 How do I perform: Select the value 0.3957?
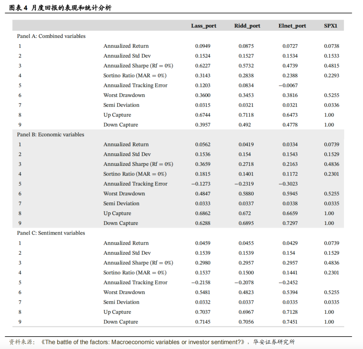click(x=203, y=125)
